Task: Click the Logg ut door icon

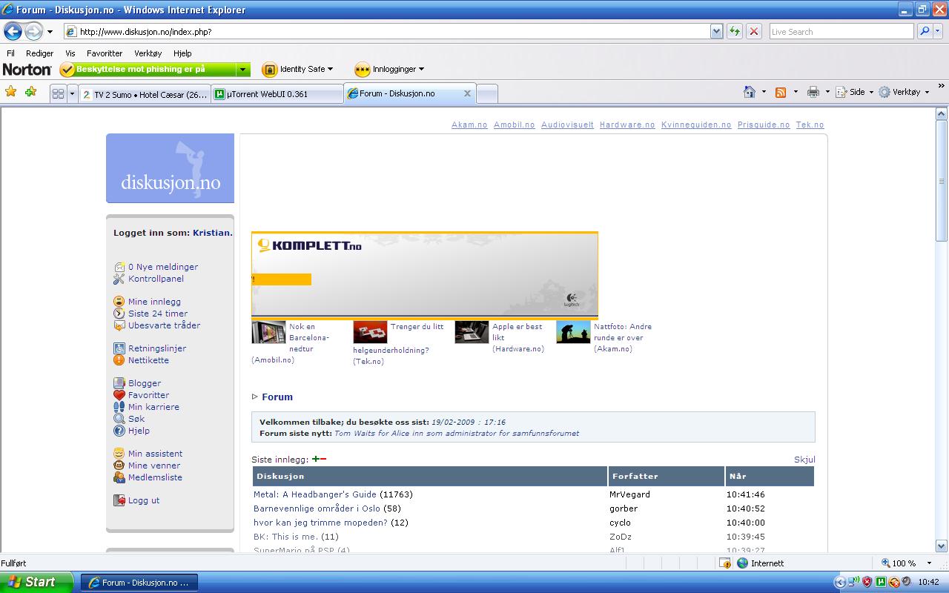Action: [119, 500]
